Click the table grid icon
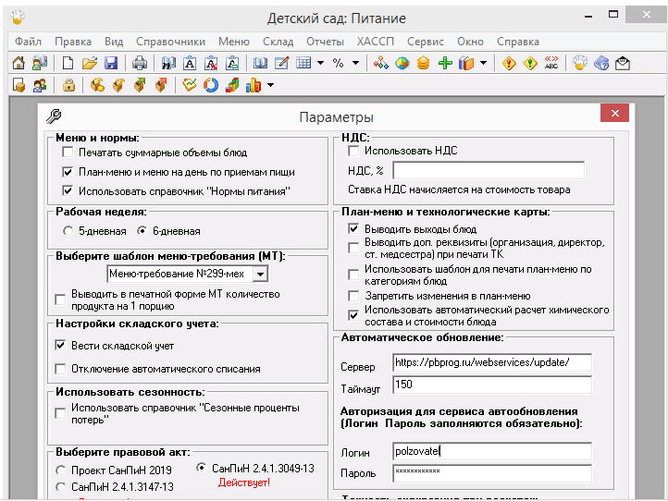668x501 pixels. click(x=303, y=64)
